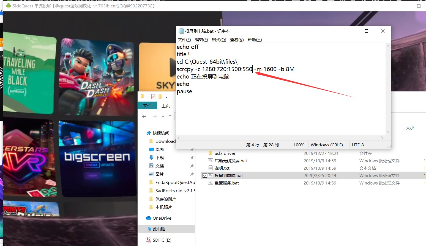Screen dimensions: 426x246
Task: Click the 此电脑 entry in sidebar
Action: click(x=159, y=229)
